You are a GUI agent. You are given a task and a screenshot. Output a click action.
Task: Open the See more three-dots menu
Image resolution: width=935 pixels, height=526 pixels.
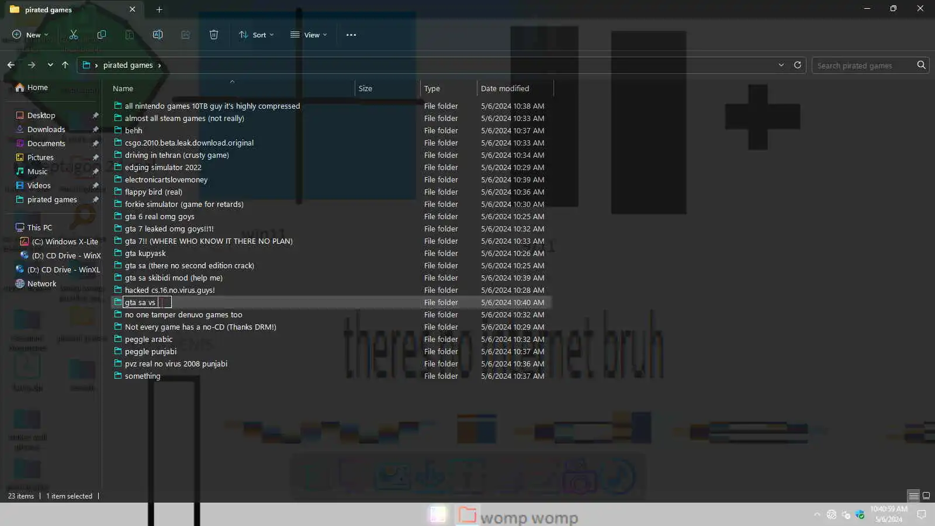coord(351,34)
